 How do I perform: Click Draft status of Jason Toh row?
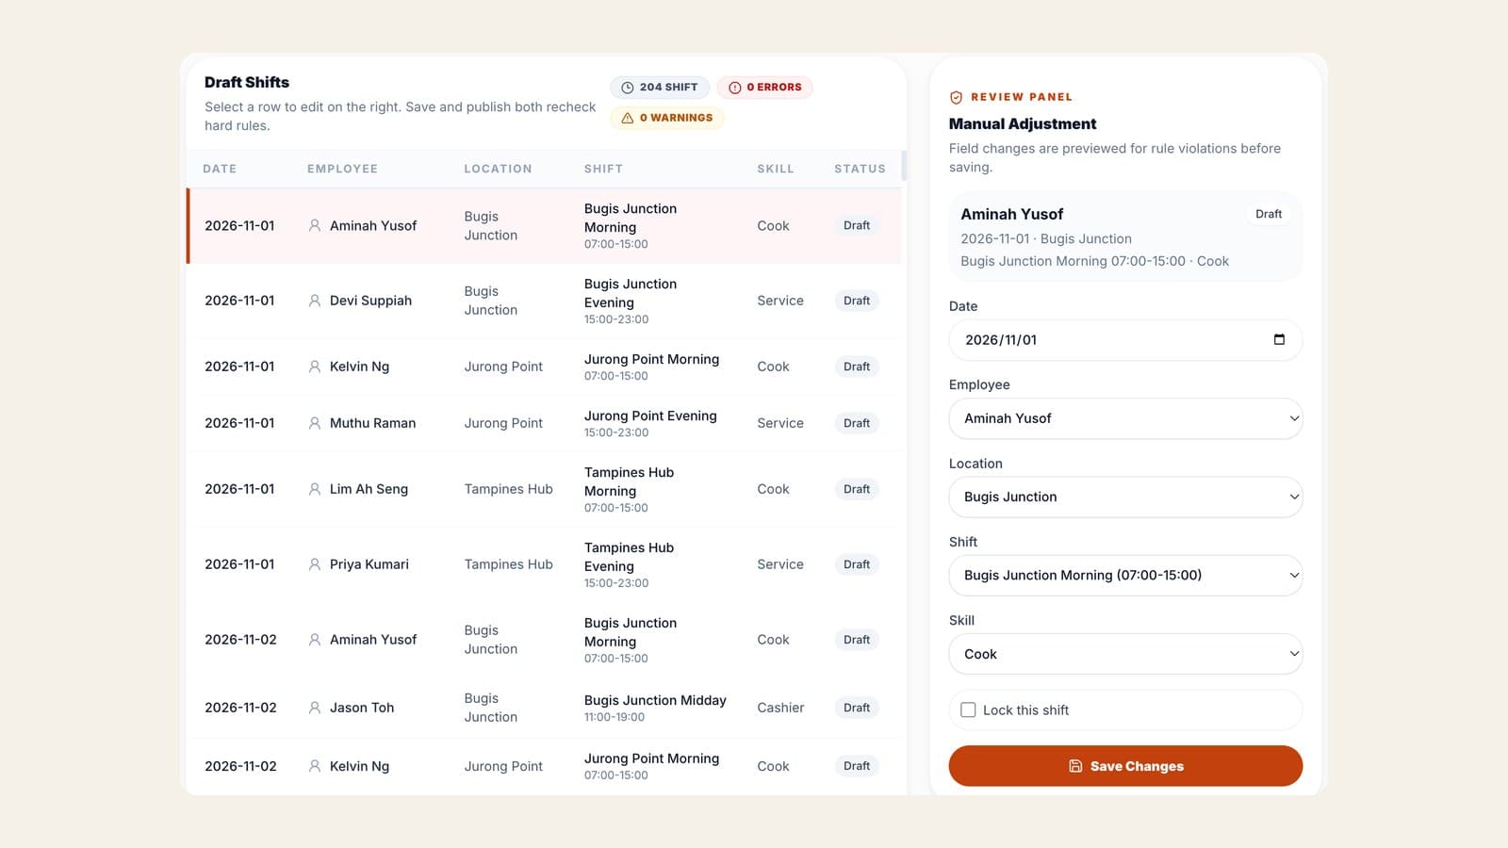pyautogui.click(x=857, y=708)
